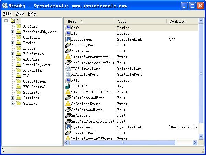Click the SeLsaInitEvent warning icon
The height and width of the screenshot is (155, 206).
click(x=68, y=104)
